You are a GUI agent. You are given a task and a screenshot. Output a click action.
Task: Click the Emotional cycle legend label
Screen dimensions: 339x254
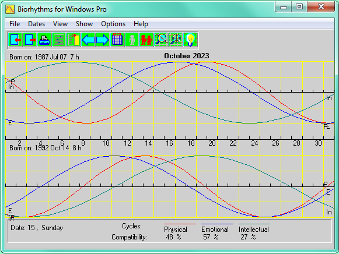(215, 230)
